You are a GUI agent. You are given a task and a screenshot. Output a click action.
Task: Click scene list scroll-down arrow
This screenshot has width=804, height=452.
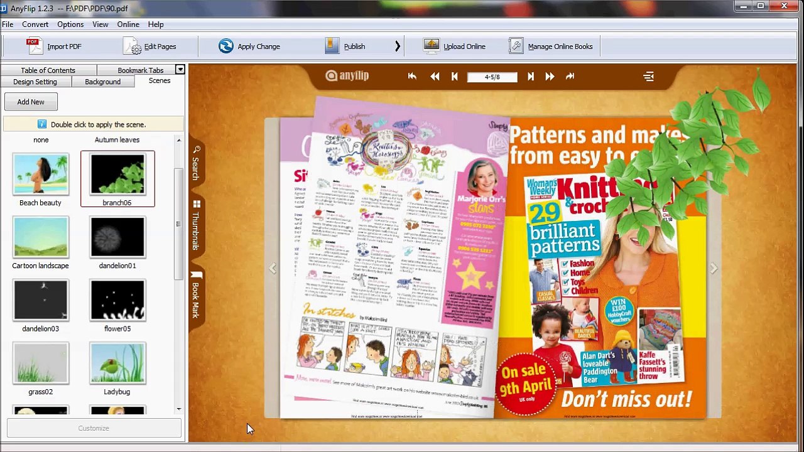click(179, 409)
